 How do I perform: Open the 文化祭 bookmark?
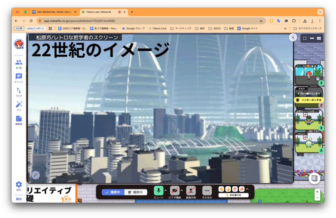[x=19, y=28]
